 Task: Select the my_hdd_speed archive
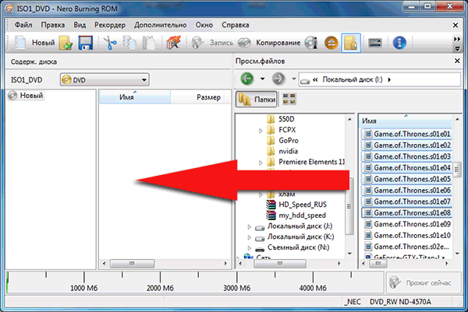[x=296, y=216]
